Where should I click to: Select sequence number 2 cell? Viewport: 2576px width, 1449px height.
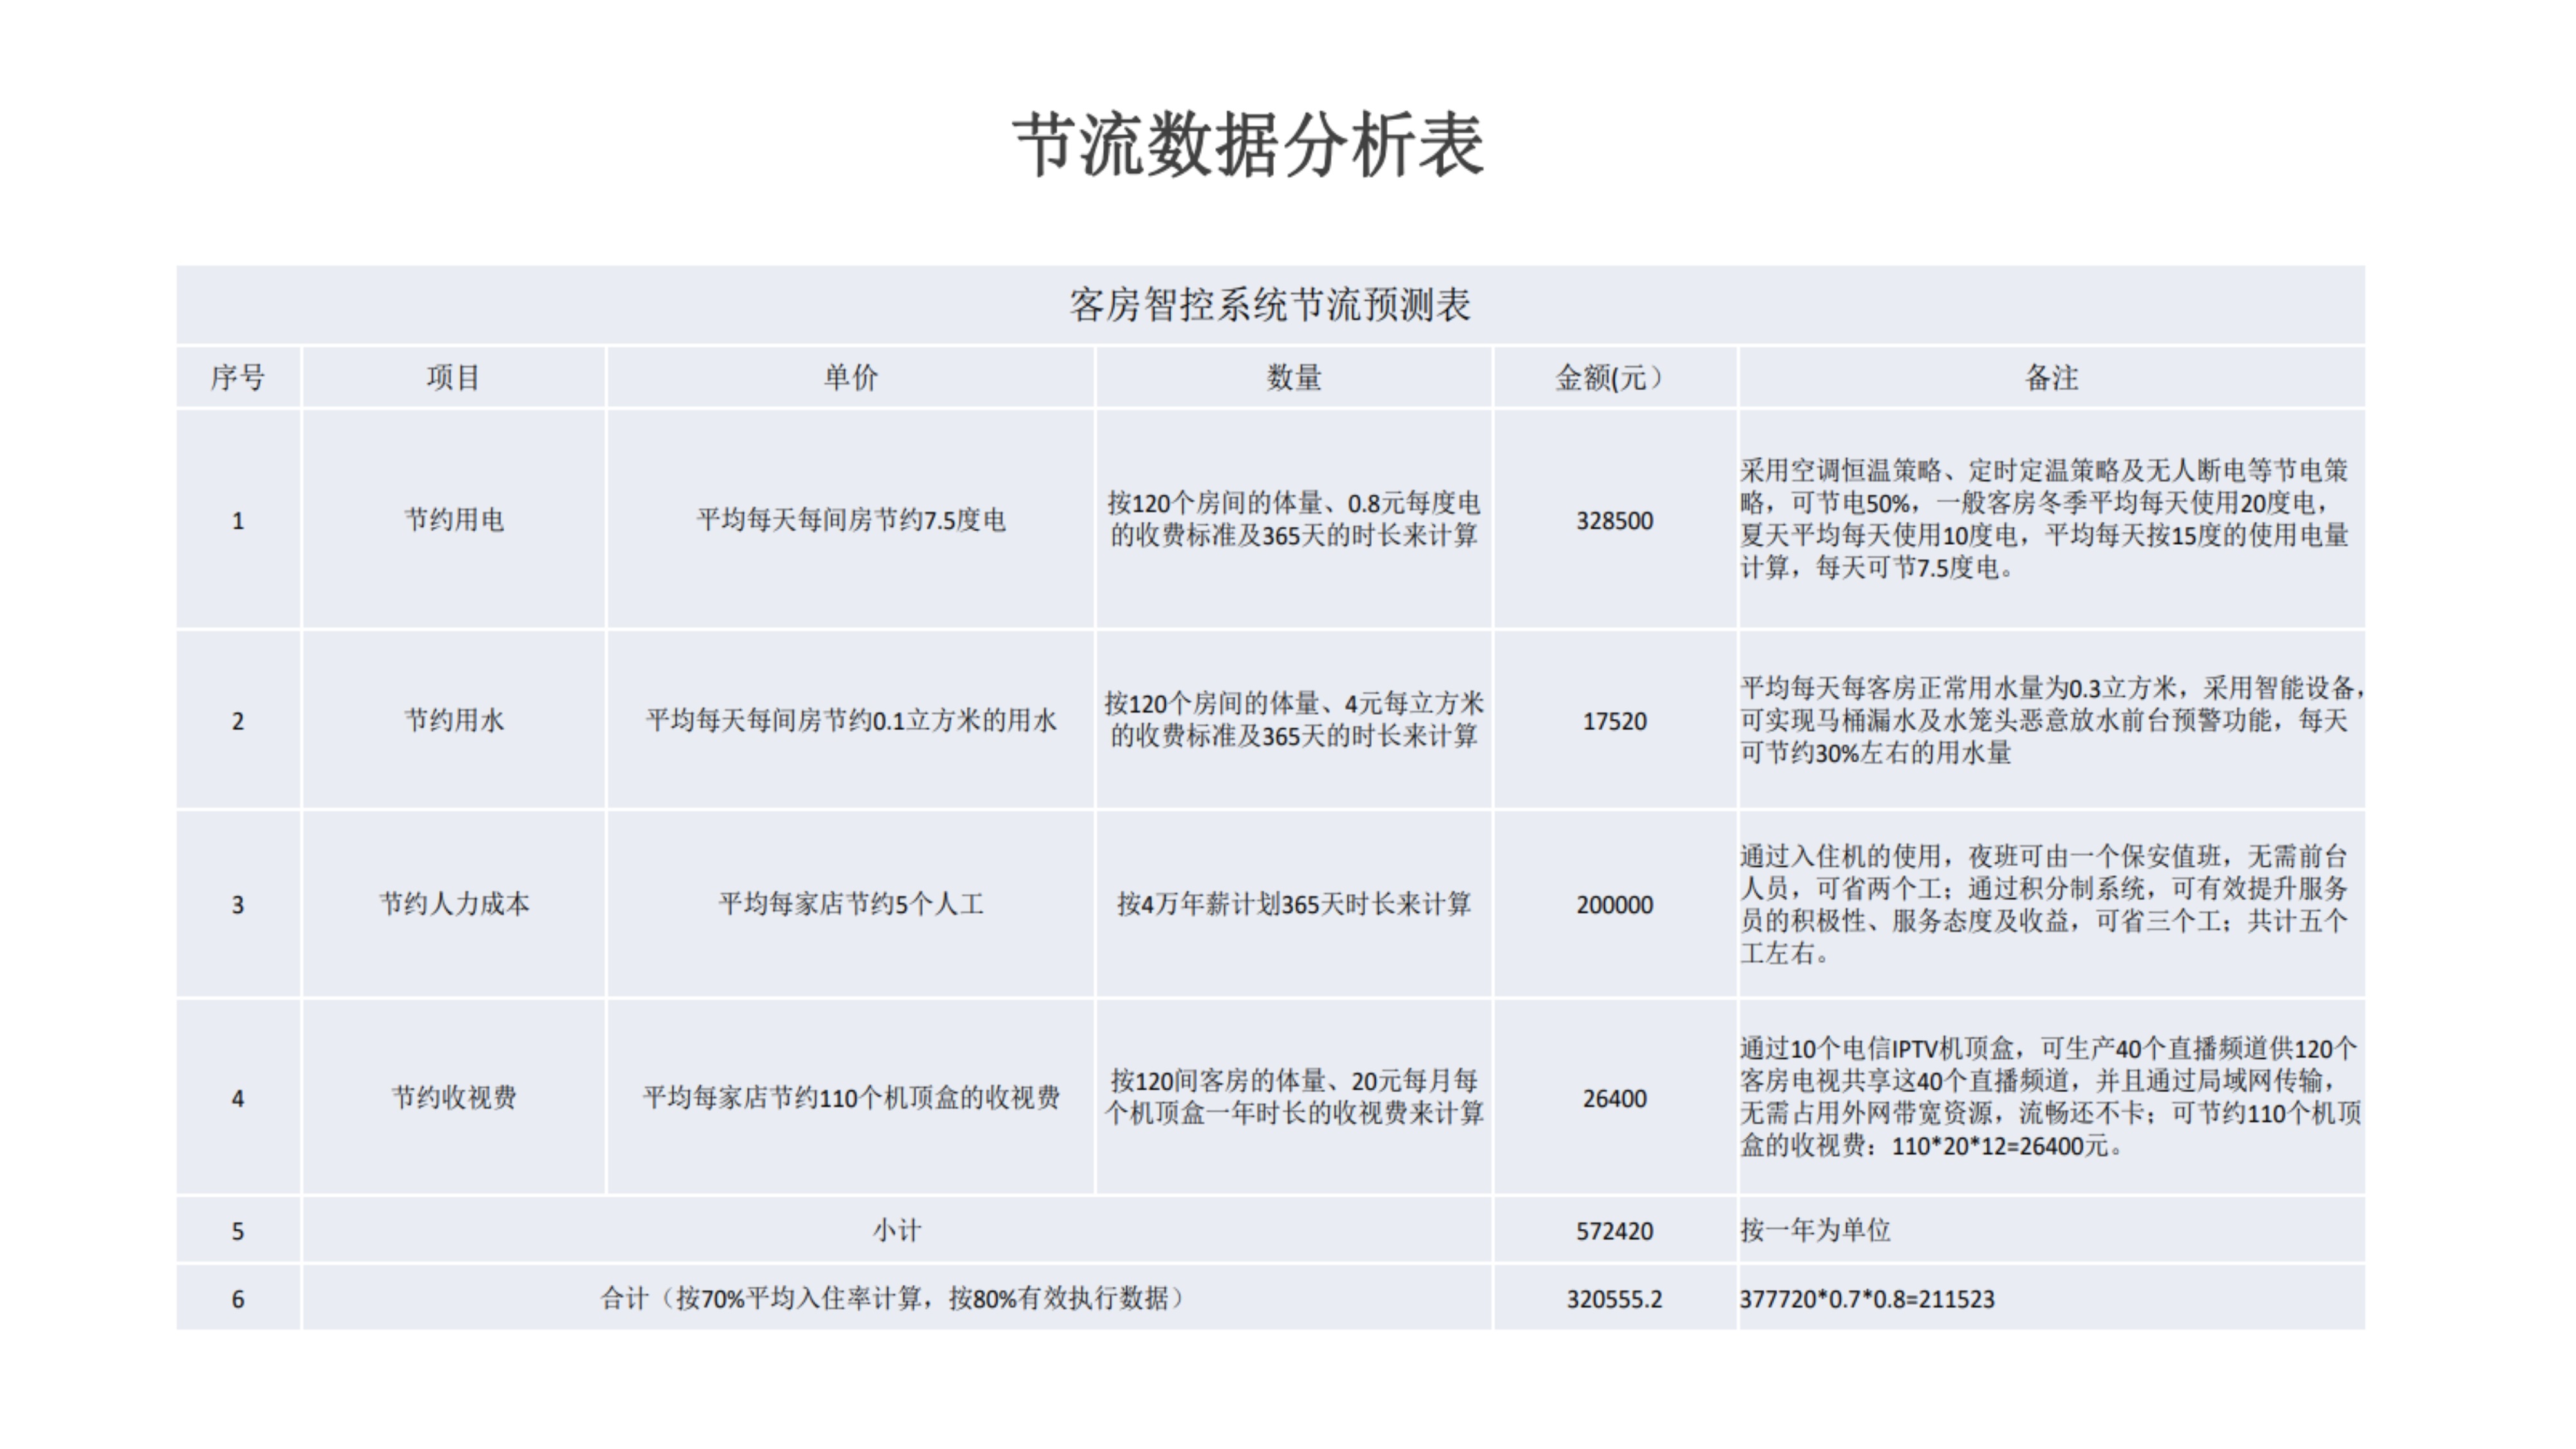238,721
